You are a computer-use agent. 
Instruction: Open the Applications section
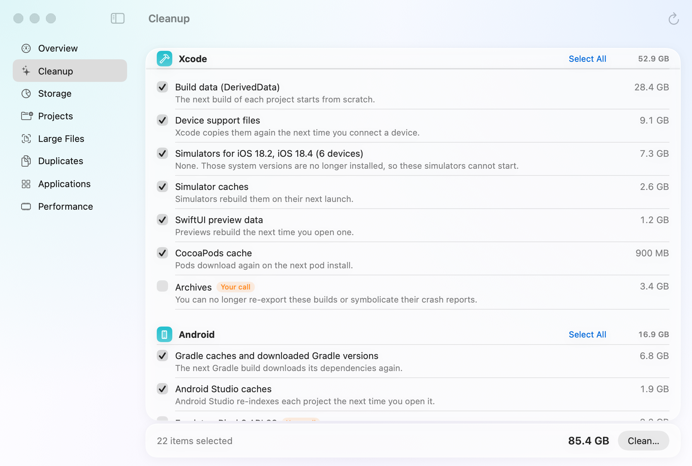coord(70,184)
